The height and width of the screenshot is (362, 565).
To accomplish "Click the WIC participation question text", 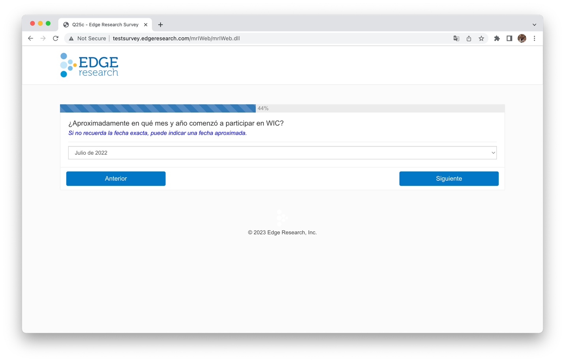I will tap(176, 123).
